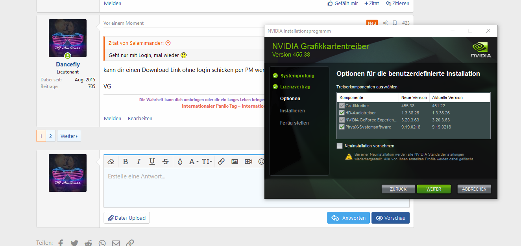Click the share icon on post #23

tap(385, 23)
